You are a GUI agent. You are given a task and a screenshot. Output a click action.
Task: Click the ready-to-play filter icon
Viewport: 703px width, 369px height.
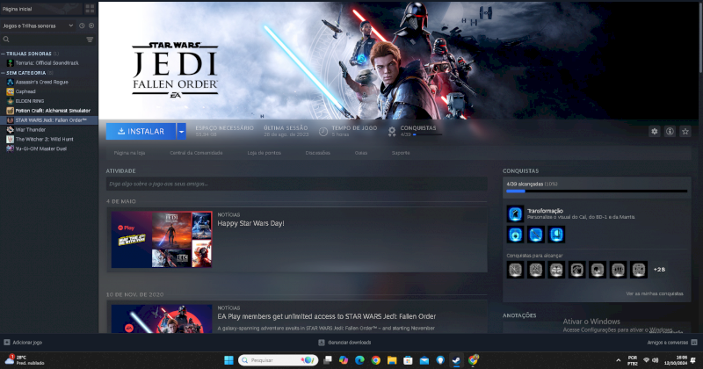(x=91, y=25)
